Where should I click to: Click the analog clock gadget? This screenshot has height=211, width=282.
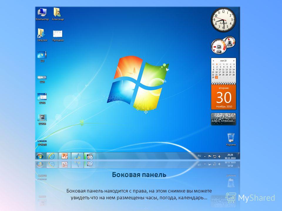point(223,20)
